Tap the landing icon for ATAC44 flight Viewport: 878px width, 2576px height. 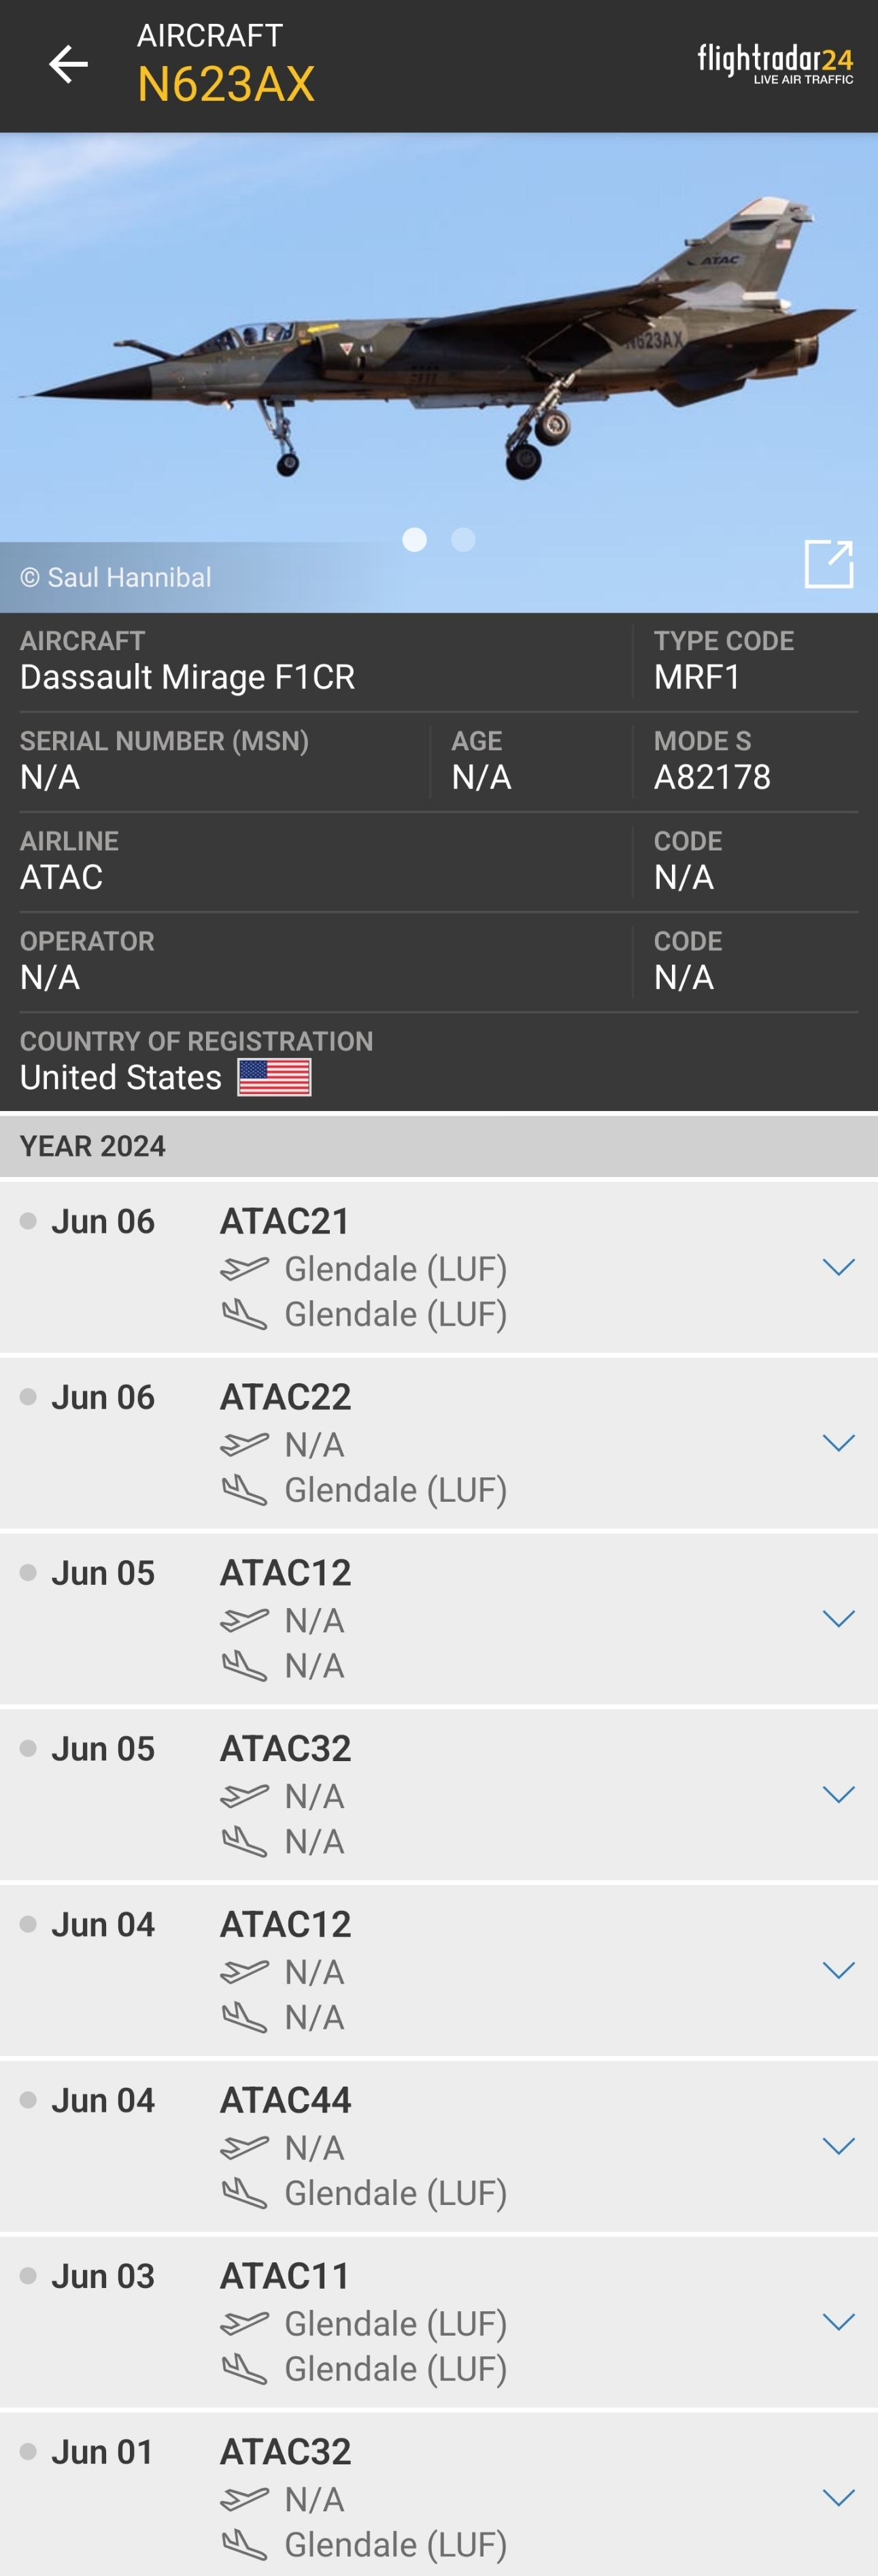245,2193
